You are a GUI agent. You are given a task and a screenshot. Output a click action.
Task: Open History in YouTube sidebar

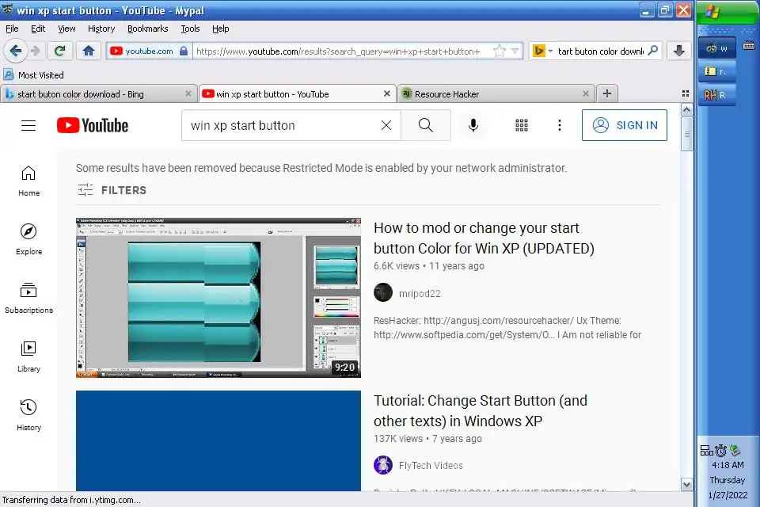tap(28, 415)
